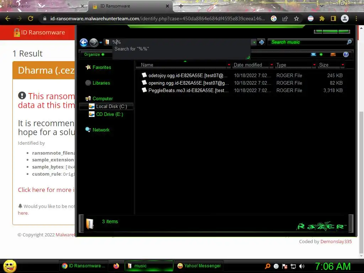This screenshot has width=364, height=273.
Task: Click the ID Ransomware site logo
Action: [x=39, y=32]
